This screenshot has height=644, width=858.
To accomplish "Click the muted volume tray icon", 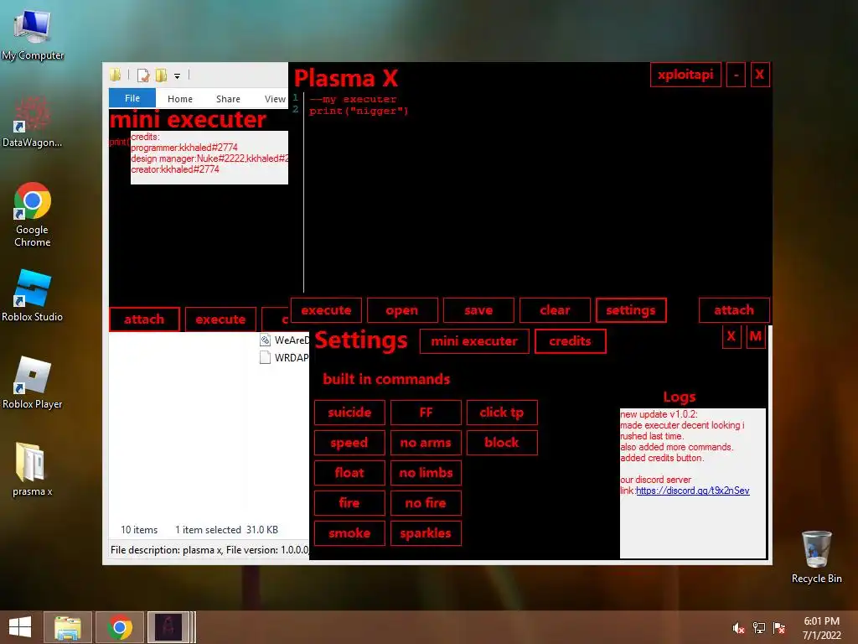I will [x=738, y=628].
